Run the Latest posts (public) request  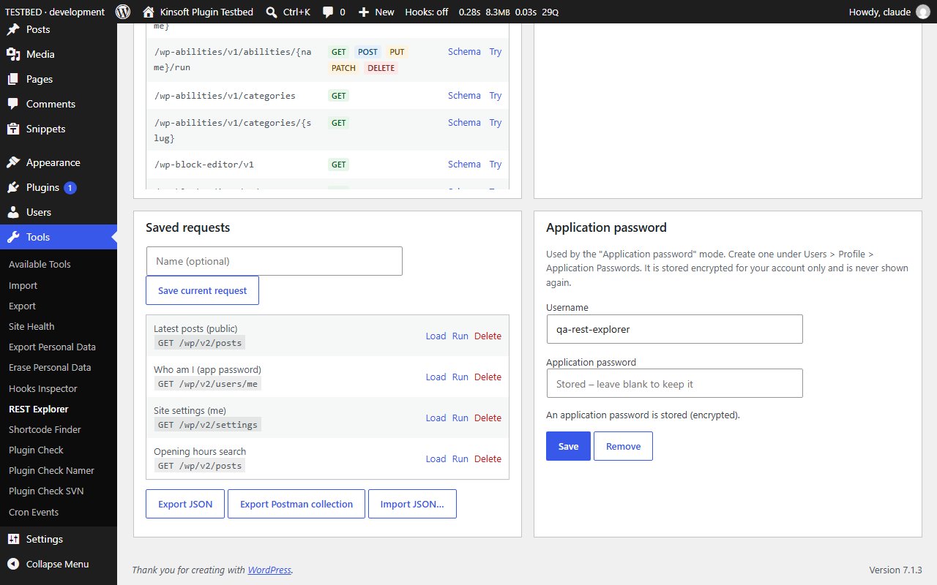[x=460, y=336]
